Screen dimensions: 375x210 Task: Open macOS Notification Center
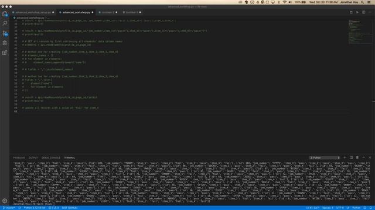tap(369, 2)
